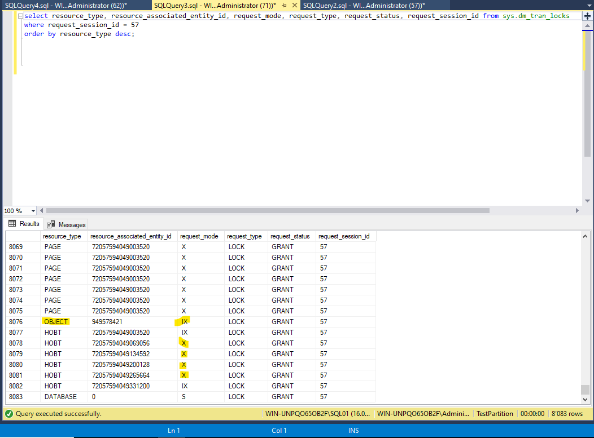594x438 pixels.
Task: Select row 8076 by its row header
Action: tap(21, 322)
